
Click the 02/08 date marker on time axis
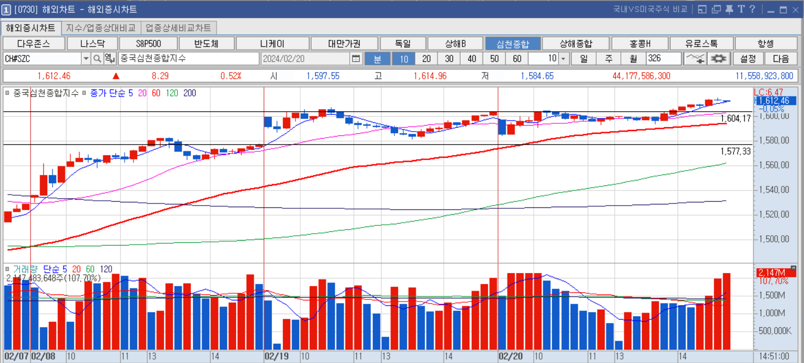[43, 356]
